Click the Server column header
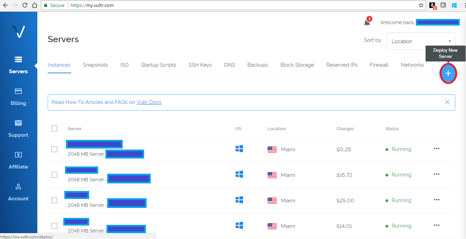Image resolution: width=466 pixels, height=239 pixels. 75,128
